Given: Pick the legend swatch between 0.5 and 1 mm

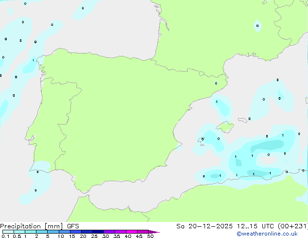Looking at the screenshot, I should tap(19, 232).
